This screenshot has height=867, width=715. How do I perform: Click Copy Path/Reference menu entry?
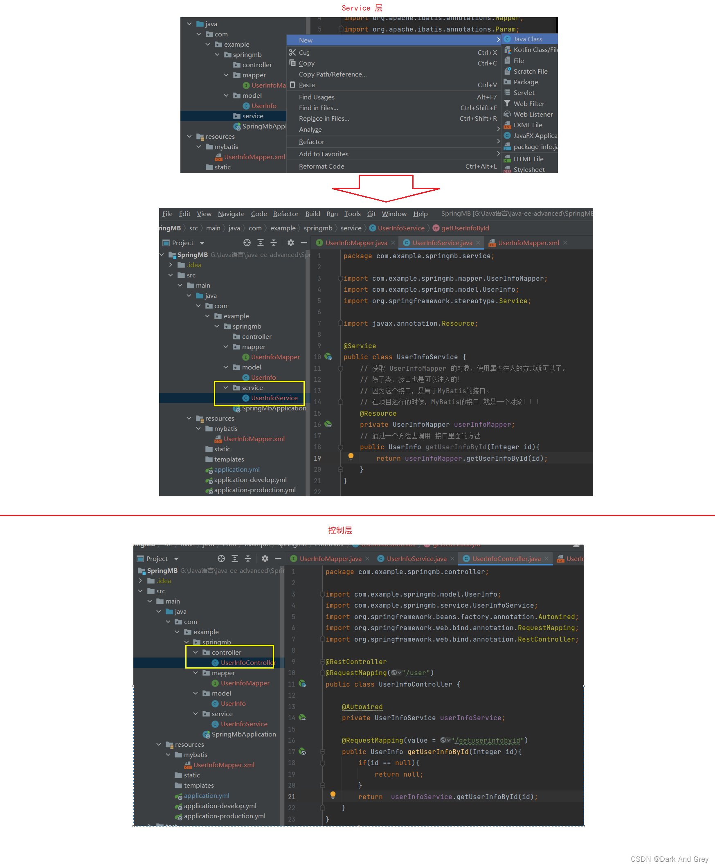(394, 74)
